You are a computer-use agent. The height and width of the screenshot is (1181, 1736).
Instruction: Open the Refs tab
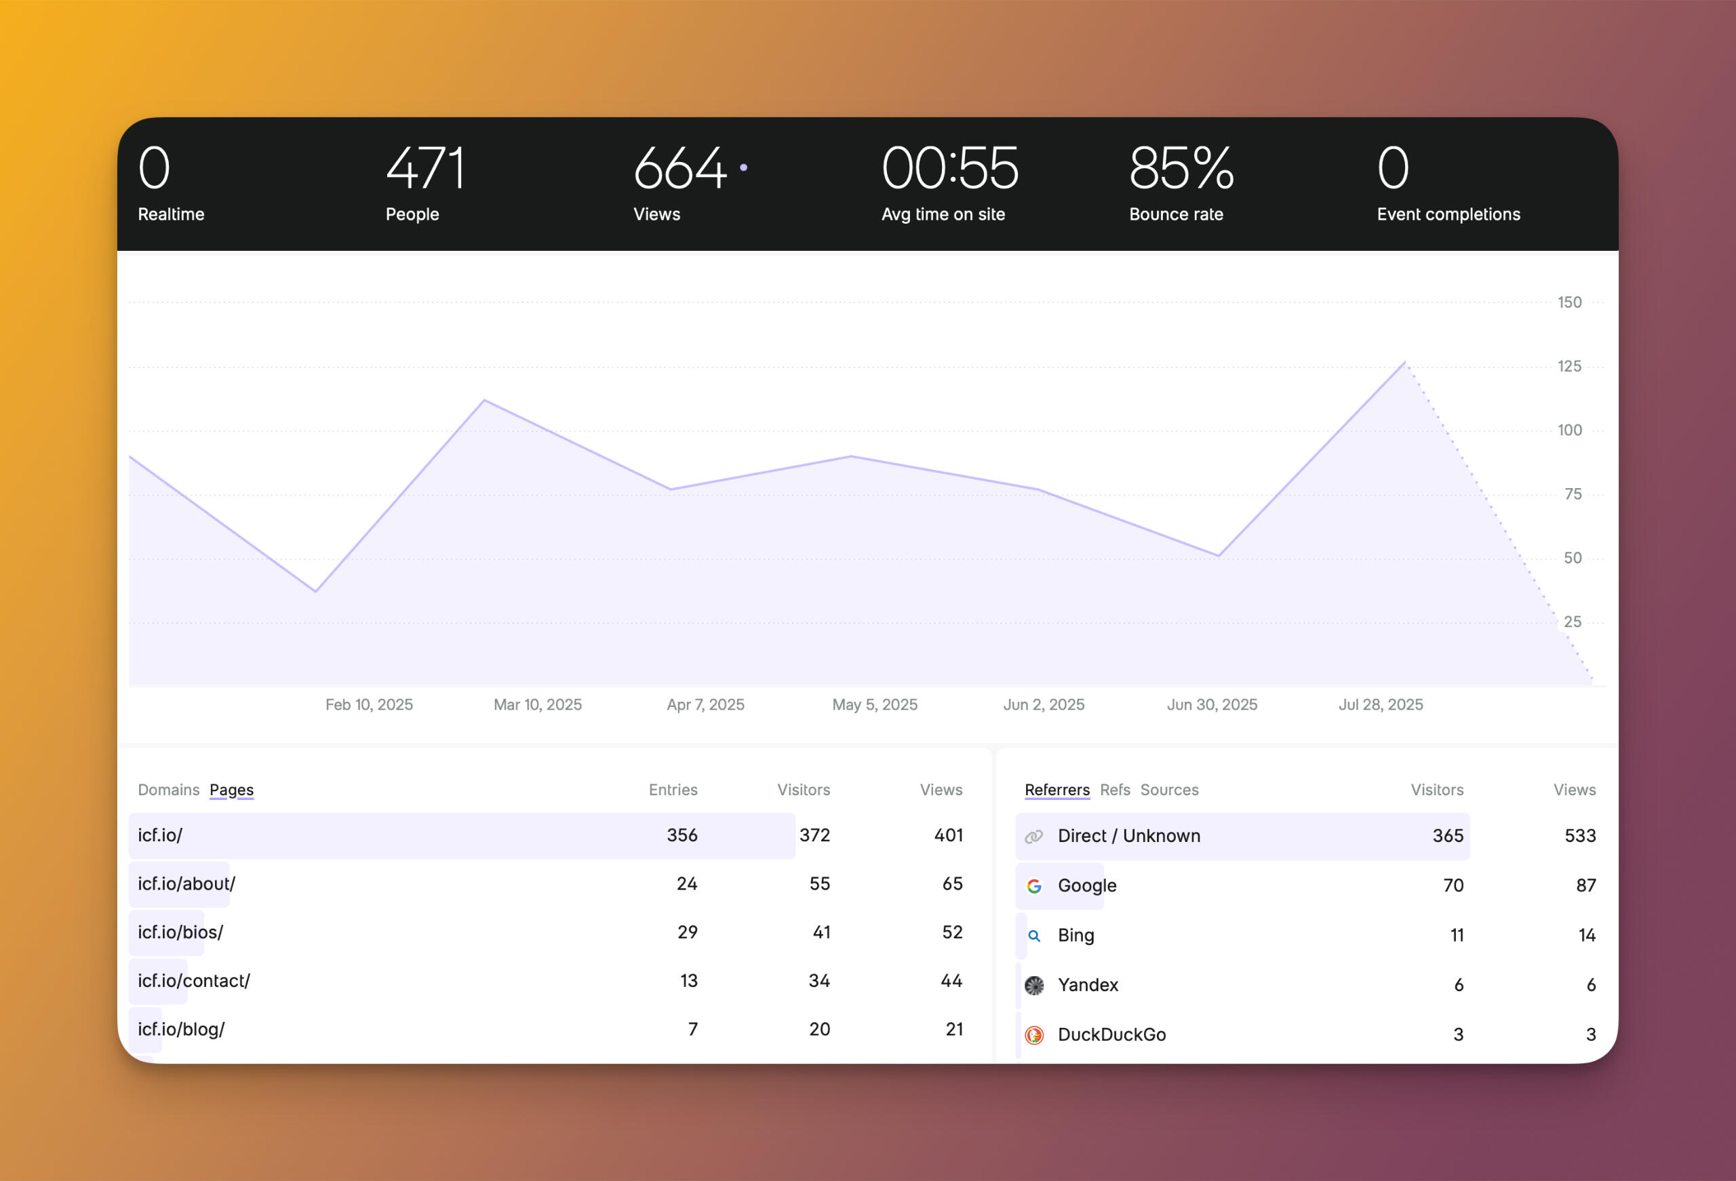coord(1115,790)
